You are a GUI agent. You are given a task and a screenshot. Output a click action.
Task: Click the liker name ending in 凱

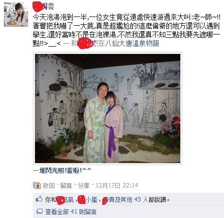click(65, 200)
